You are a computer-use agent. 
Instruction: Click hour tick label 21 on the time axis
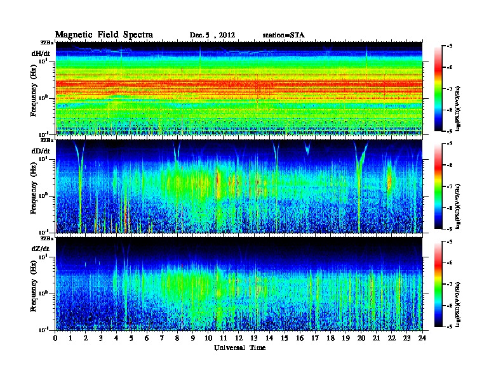376,338
